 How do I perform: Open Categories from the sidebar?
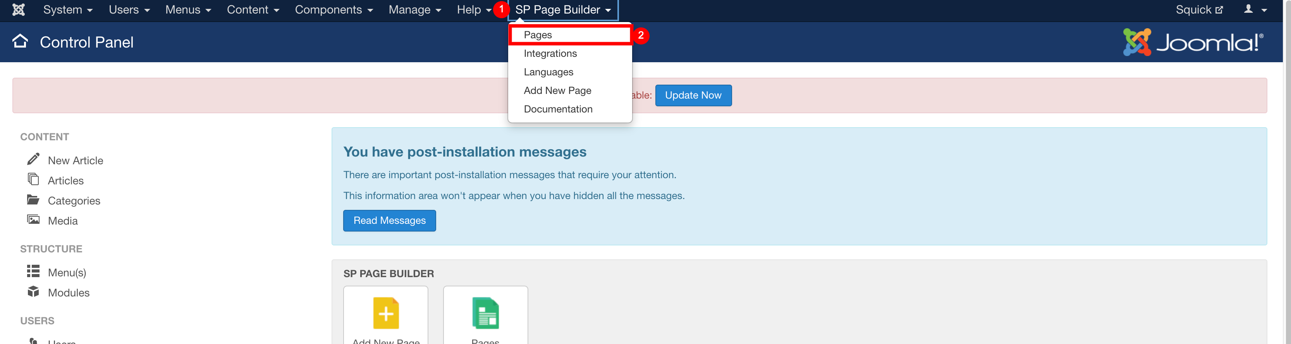pyautogui.click(x=74, y=201)
